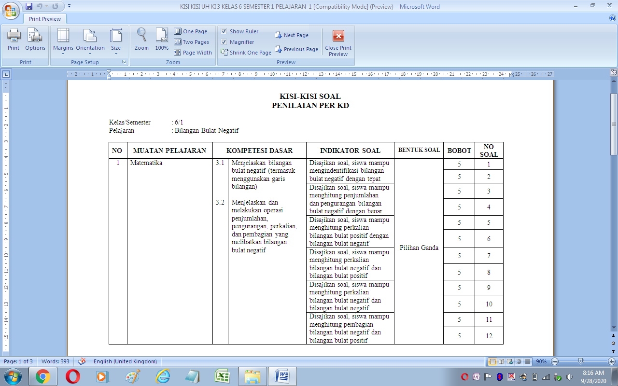618x386 pixels.
Task: Switch to the Print Preview tab
Action: click(45, 19)
